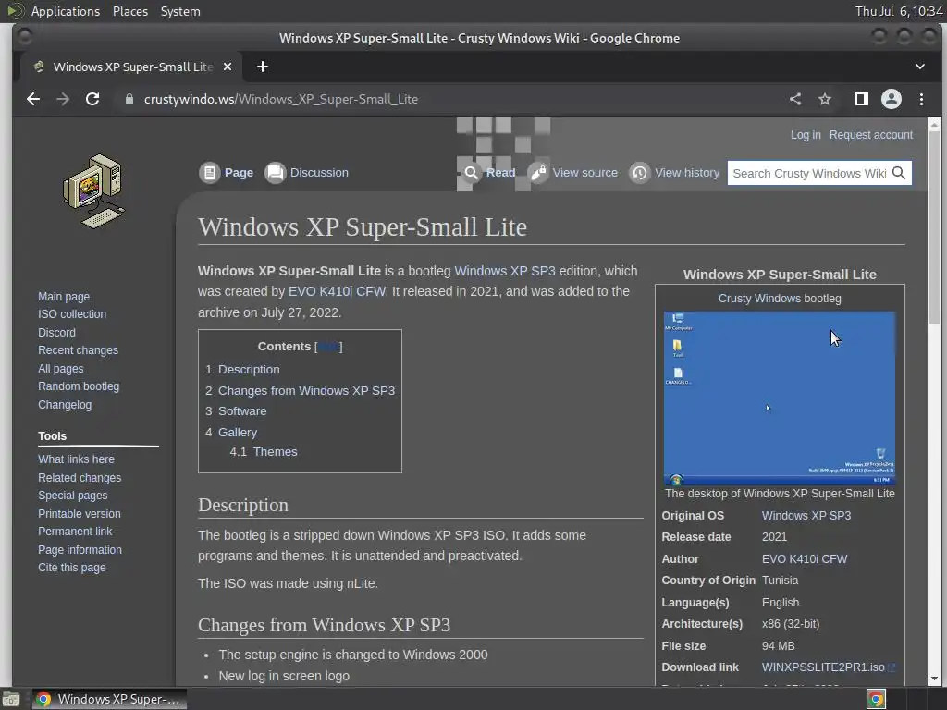
Task: Click the scrollbar down arrow
Action: point(934,678)
